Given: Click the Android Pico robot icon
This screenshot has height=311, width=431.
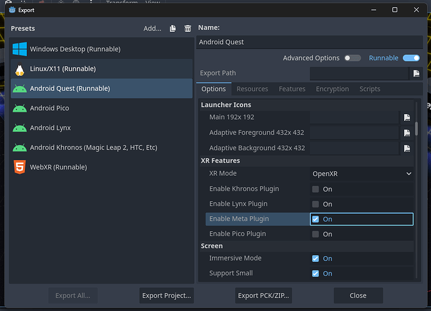Looking at the screenshot, I should pos(20,108).
